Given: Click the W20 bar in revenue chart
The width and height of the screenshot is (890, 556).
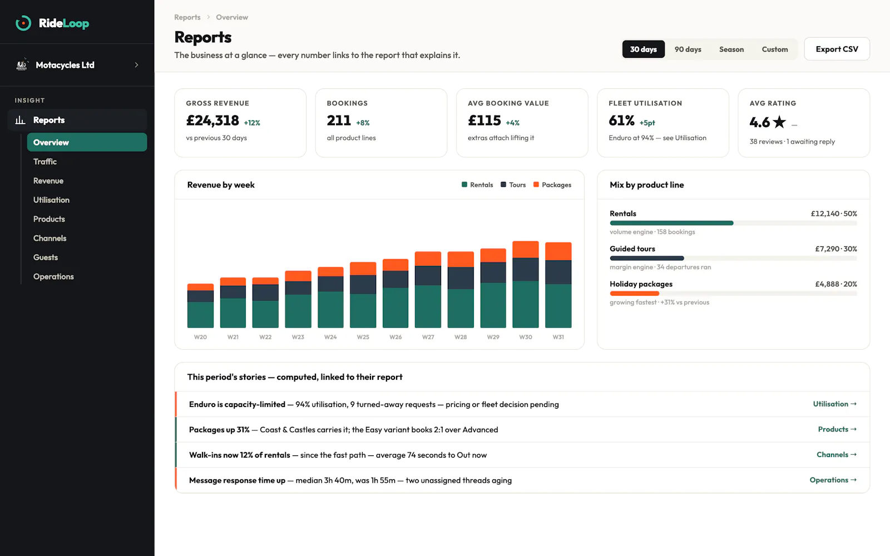Looking at the screenshot, I should (200, 306).
